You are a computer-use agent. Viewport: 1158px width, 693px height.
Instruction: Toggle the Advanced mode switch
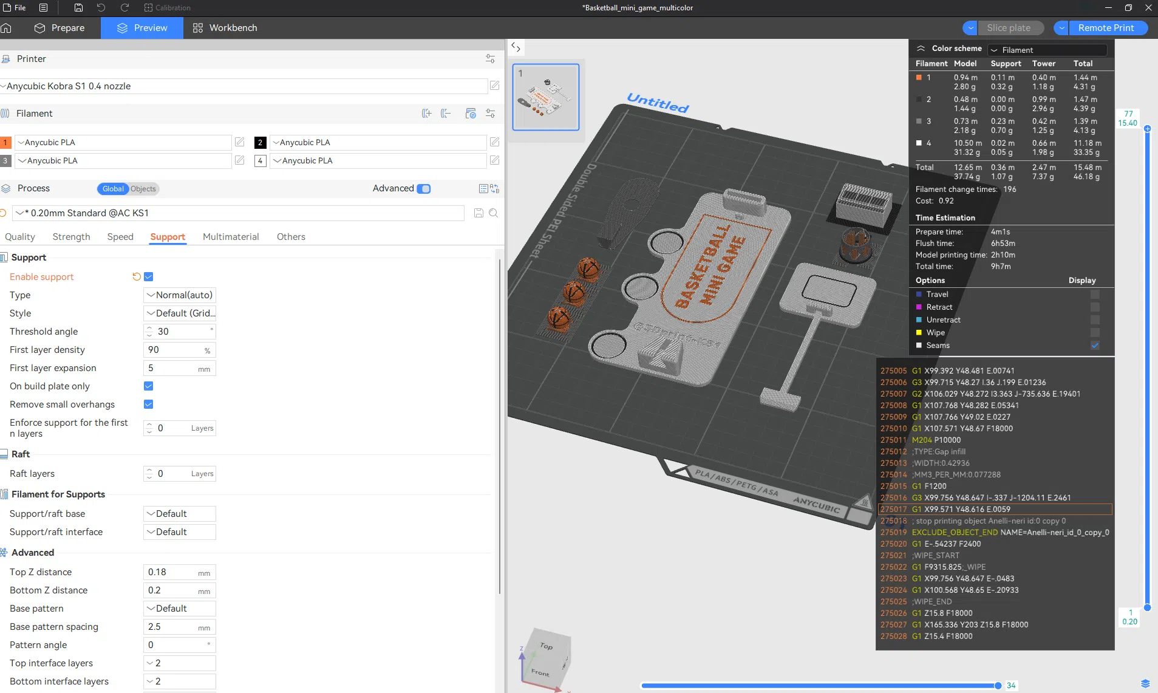click(x=424, y=189)
